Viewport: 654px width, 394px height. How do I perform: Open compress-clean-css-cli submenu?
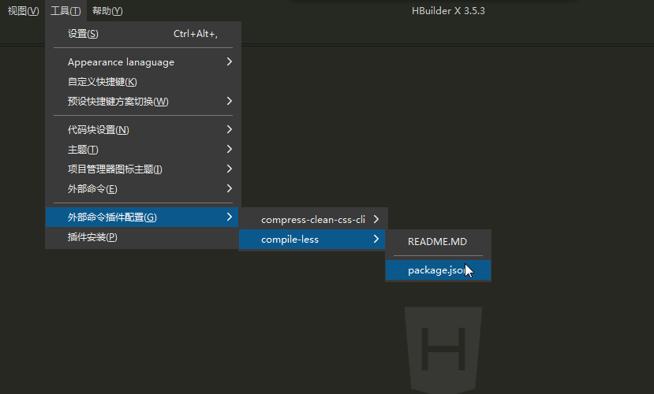pos(313,220)
